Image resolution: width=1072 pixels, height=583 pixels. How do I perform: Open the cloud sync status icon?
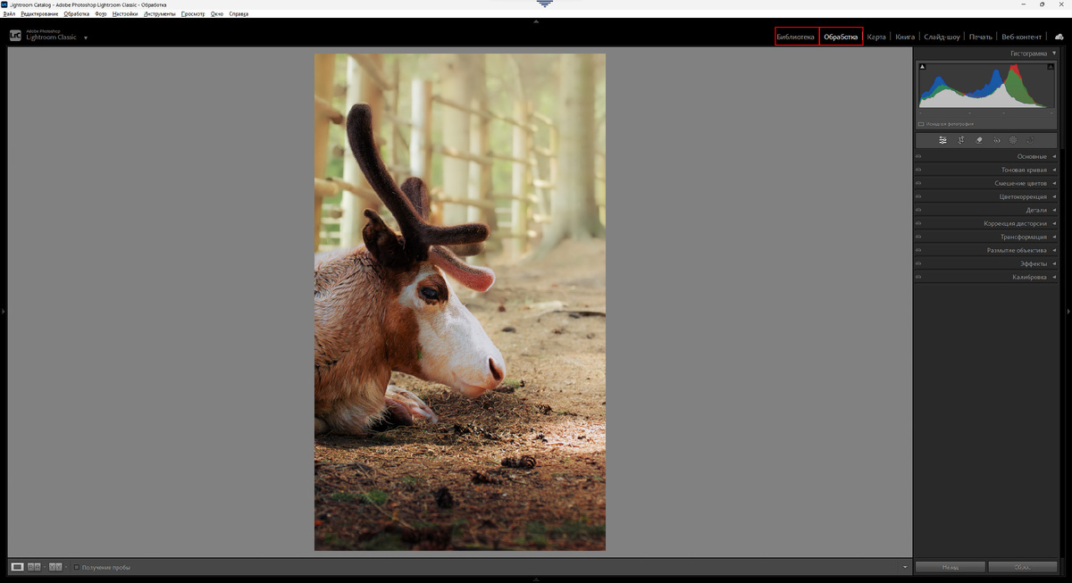point(1059,37)
